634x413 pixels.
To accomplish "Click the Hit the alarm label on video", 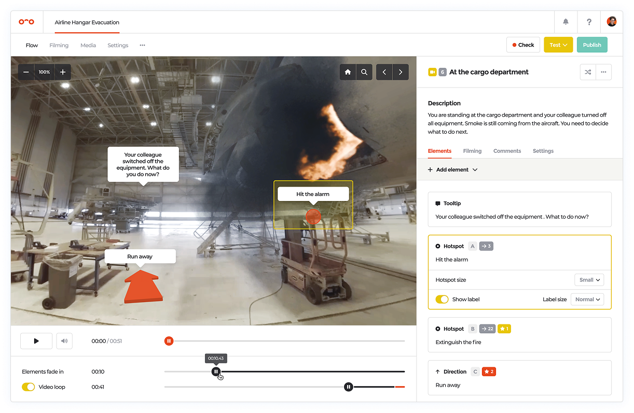I will (313, 194).
